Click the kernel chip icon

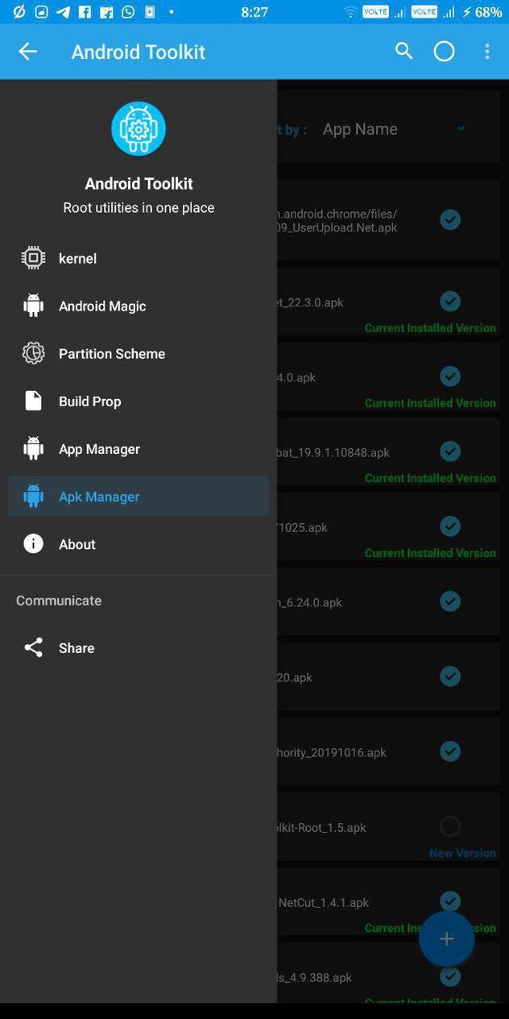pos(33,258)
